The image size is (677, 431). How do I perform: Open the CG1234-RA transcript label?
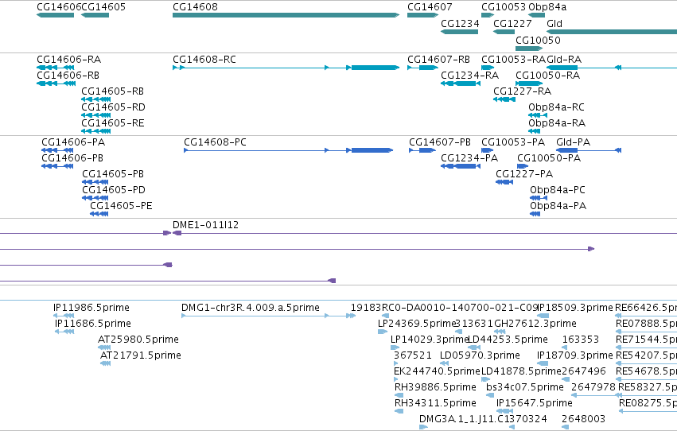click(469, 76)
